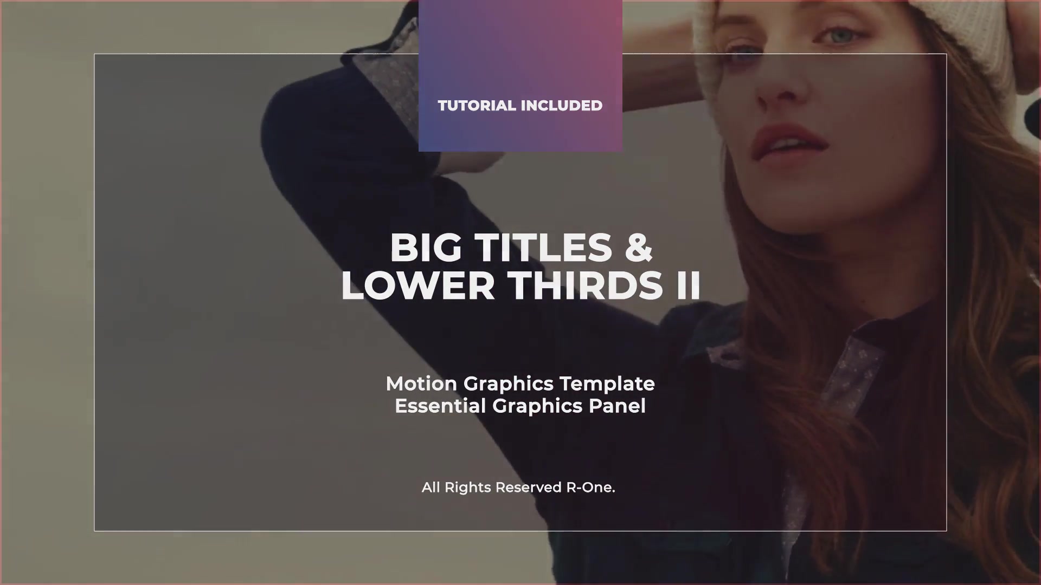Click the BIG TITLES & heading line
Image resolution: width=1041 pixels, height=585 pixels.
tap(521, 248)
